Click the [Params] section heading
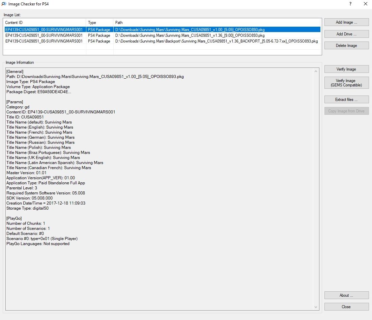The width and height of the screenshot is (372, 320). pos(15,102)
